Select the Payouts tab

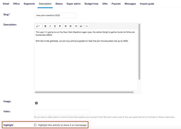pos(116,4)
